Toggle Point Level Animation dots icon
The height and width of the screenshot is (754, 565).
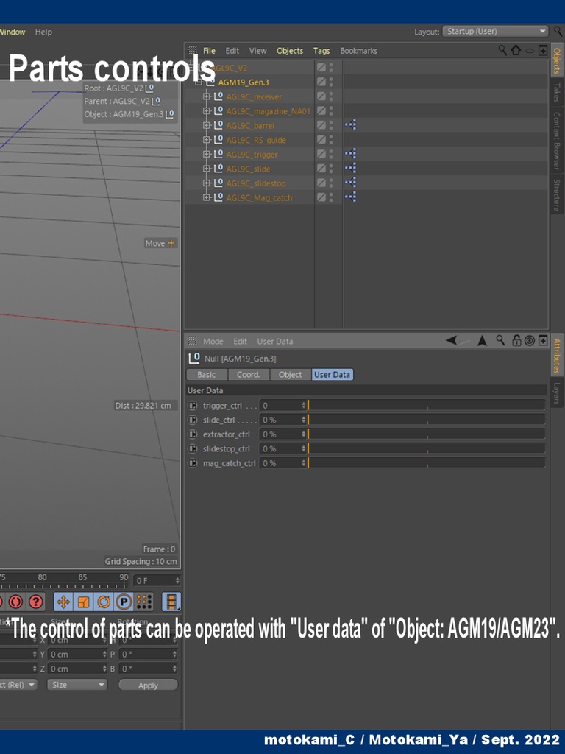[x=144, y=602]
